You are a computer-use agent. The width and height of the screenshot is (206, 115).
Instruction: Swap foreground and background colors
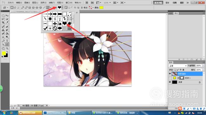(7, 52)
